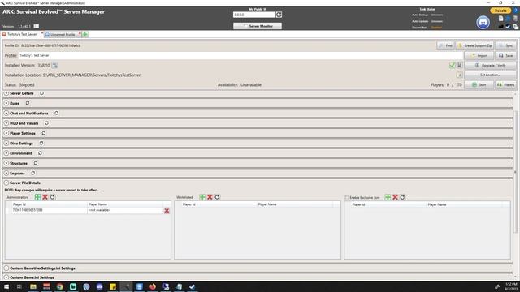Expand the Structures section
This screenshot has height=292, width=520.
[x=6, y=163]
